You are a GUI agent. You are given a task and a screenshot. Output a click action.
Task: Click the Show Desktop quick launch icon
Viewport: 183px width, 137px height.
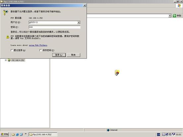22,135
